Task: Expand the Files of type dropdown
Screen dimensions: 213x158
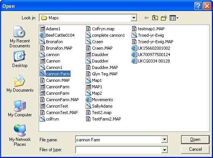Action: point(164,150)
